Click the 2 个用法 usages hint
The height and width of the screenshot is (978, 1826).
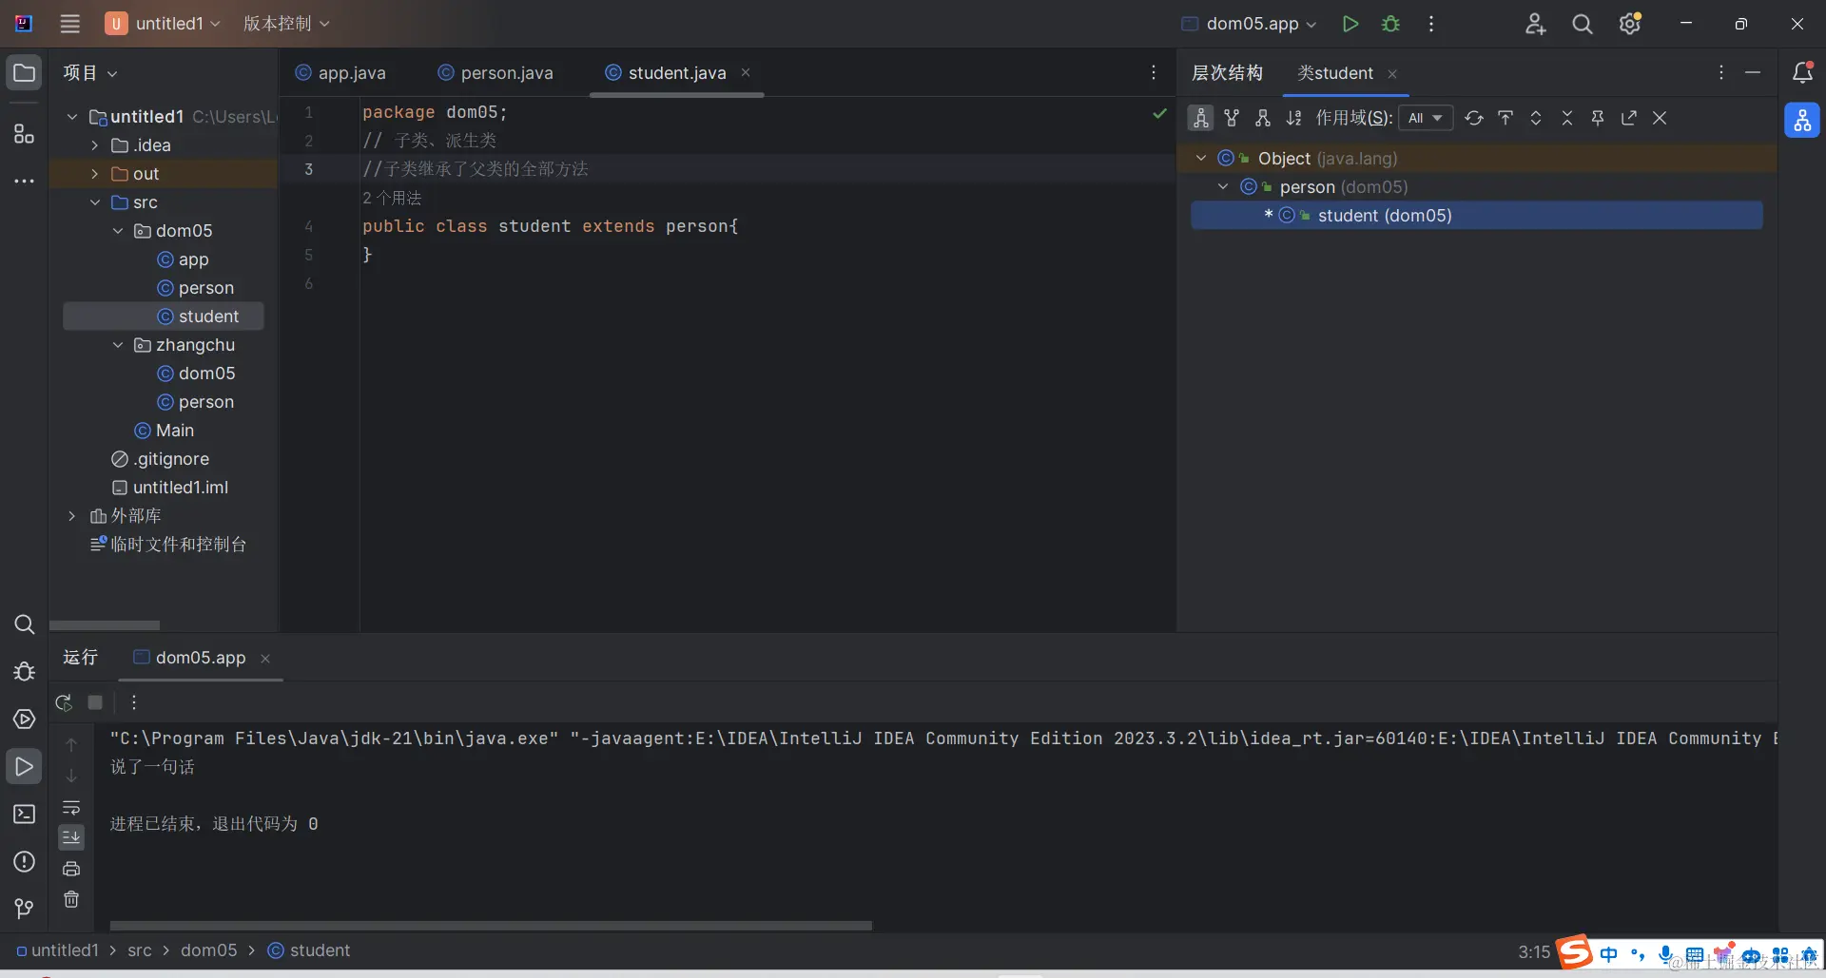(x=392, y=198)
